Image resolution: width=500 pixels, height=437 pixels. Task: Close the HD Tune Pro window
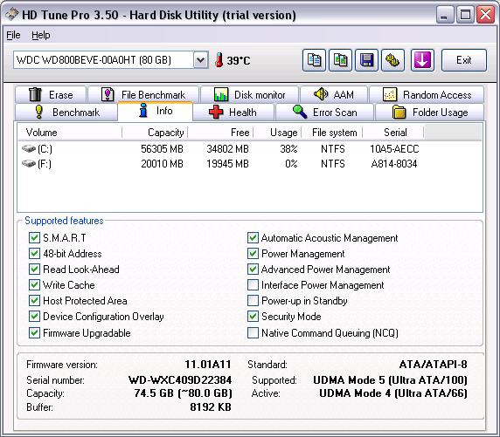(x=485, y=15)
